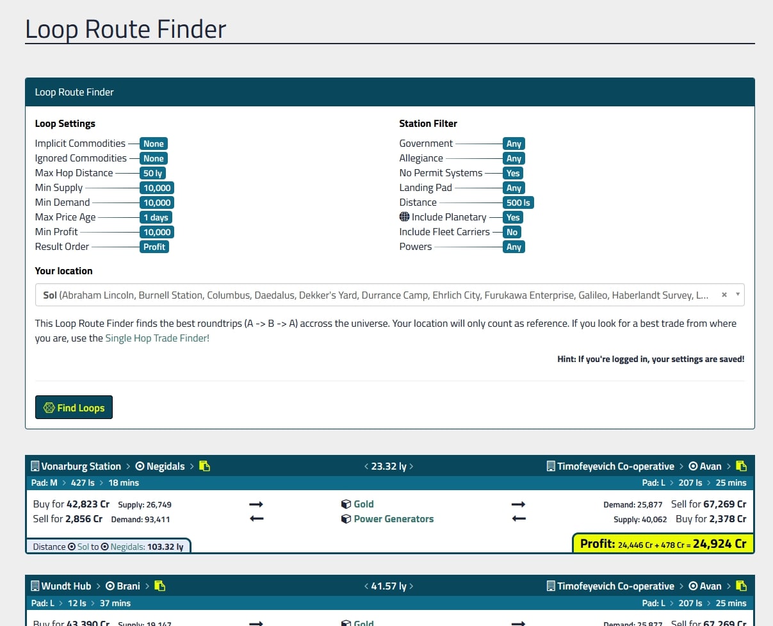The image size is (773, 626).
Task: Change the Landing Pad Any filter
Action: pyautogui.click(x=514, y=188)
